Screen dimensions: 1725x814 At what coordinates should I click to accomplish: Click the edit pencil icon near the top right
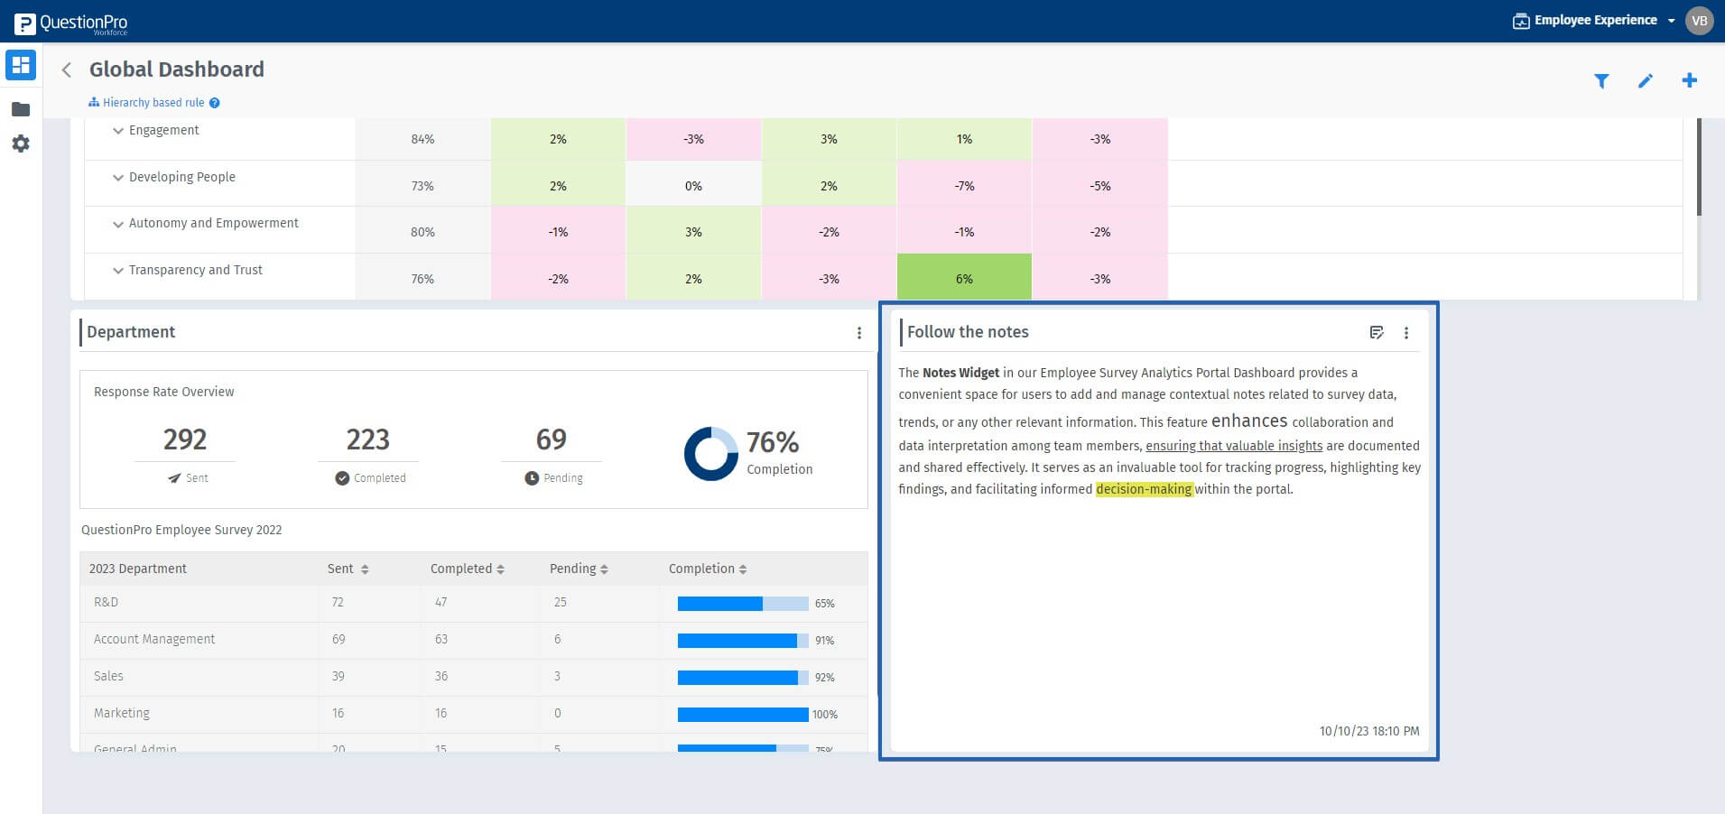tap(1646, 80)
